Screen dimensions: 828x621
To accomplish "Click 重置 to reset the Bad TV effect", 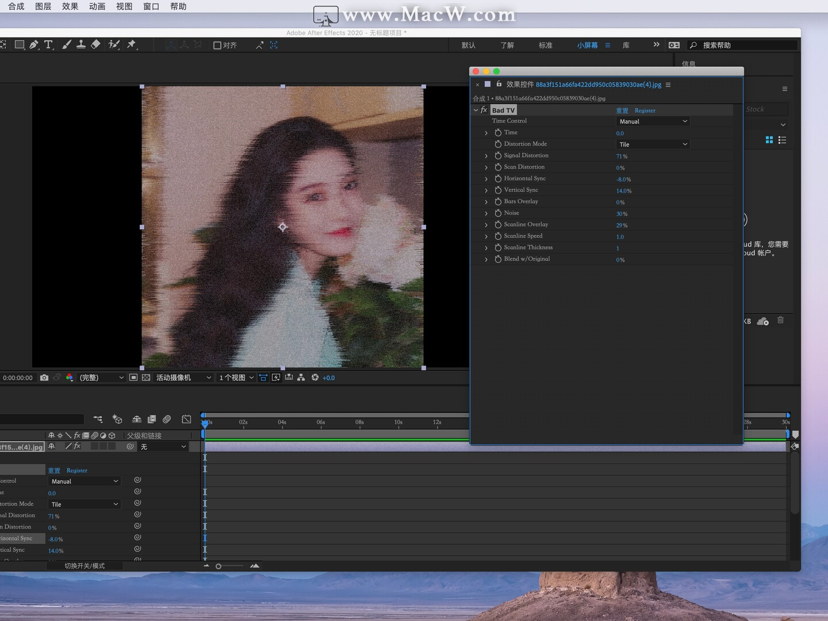I will point(623,110).
